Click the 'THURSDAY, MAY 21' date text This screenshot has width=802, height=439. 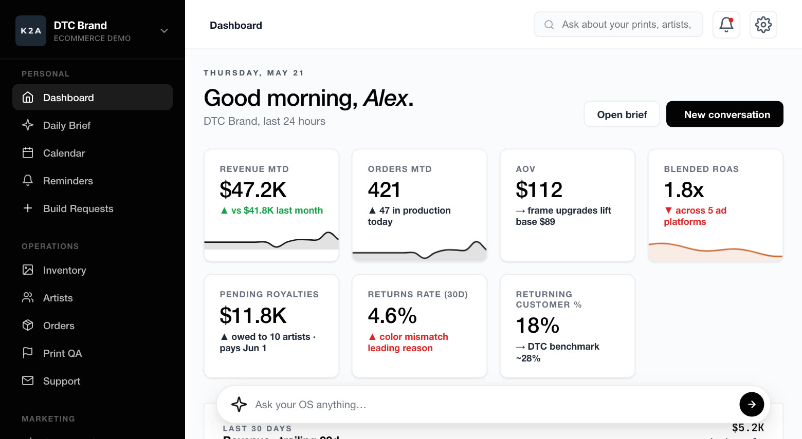point(254,73)
